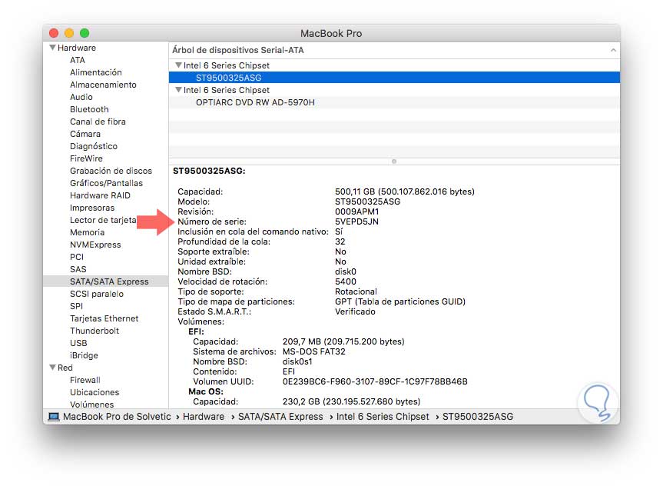Open Hardware RAID entry
The image size is (663, 486).
(x=100, y=195)
